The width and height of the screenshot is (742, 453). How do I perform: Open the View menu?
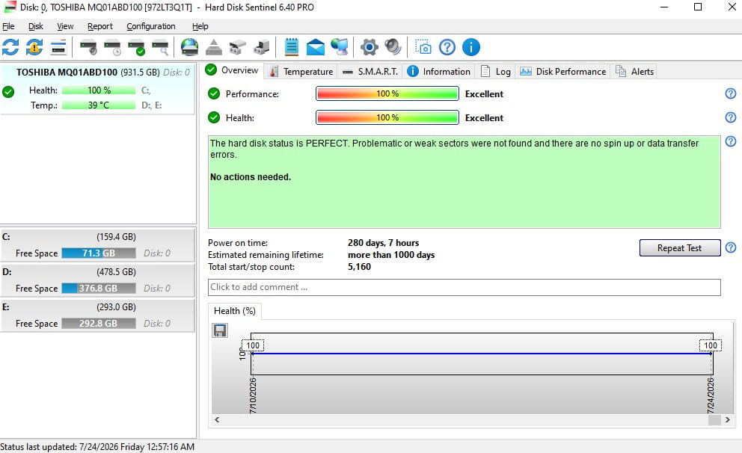pos(65,26)
